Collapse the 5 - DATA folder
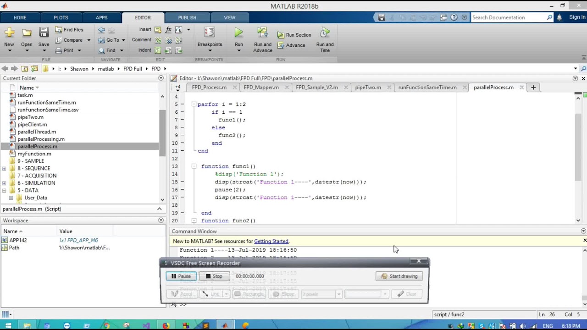The width and height of the screenshot is (587, 330). click(4, 191)
